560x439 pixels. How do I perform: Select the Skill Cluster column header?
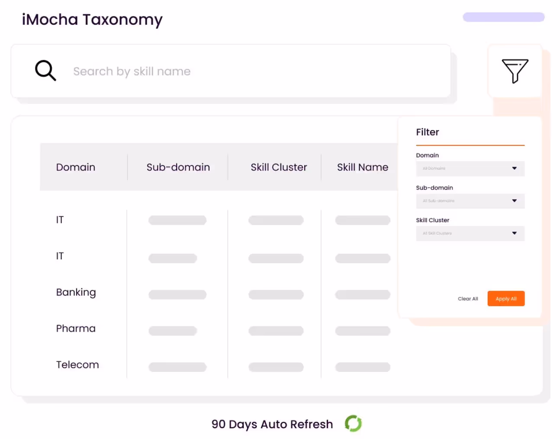pyautogui.click(x=279, y=167)
